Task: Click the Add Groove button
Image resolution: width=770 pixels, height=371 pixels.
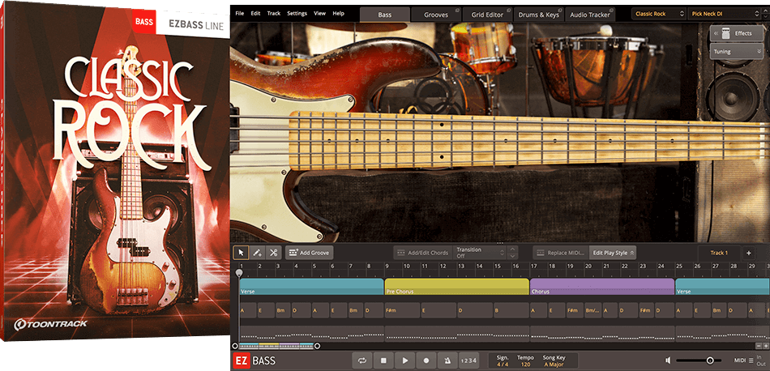Action: coord(309,253)
